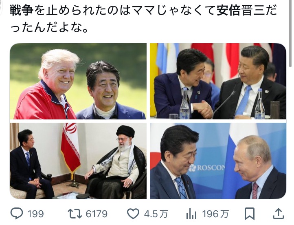Open the top-left photo with red jacket
Viewport: 294px width, 225px height.
tap(78, 81)
